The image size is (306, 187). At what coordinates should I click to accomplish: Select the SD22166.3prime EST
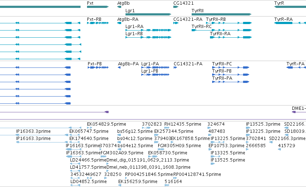pyautogui.click(x=271, y=142)
